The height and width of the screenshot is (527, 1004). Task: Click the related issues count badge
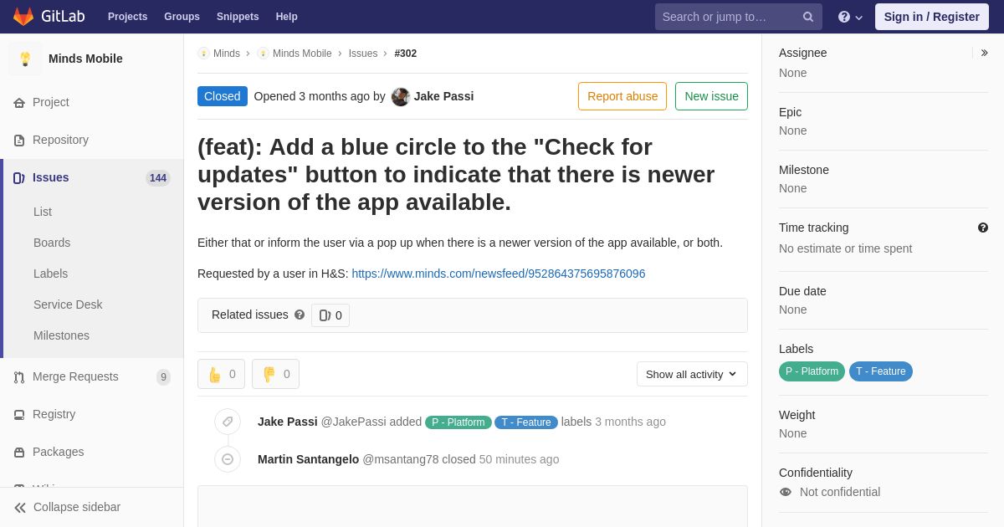point(330,315)
